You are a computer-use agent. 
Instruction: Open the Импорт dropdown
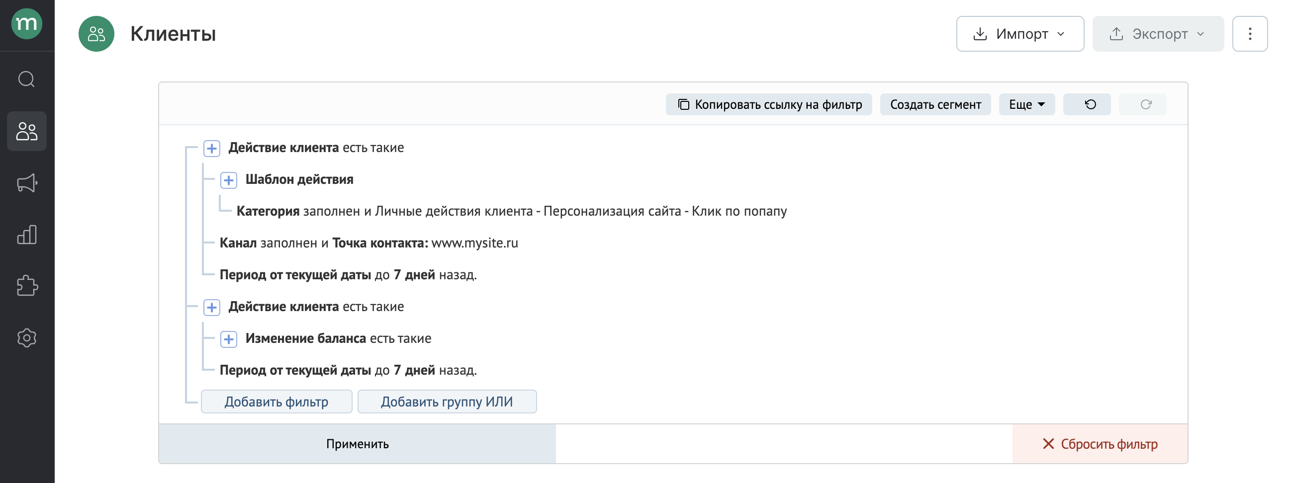point(1020,33)
